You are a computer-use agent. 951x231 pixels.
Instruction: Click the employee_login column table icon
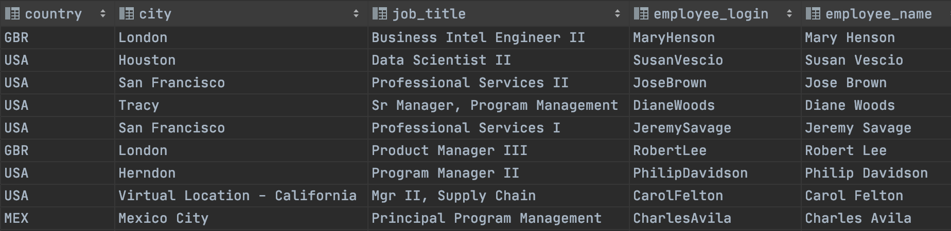(x=641, y=14)
